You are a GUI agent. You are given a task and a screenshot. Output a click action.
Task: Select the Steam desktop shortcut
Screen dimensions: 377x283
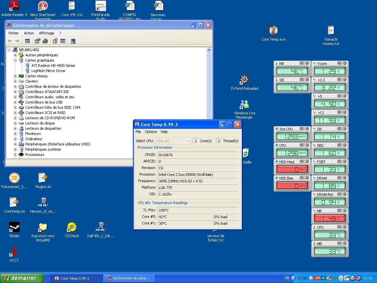coord(14,230)
